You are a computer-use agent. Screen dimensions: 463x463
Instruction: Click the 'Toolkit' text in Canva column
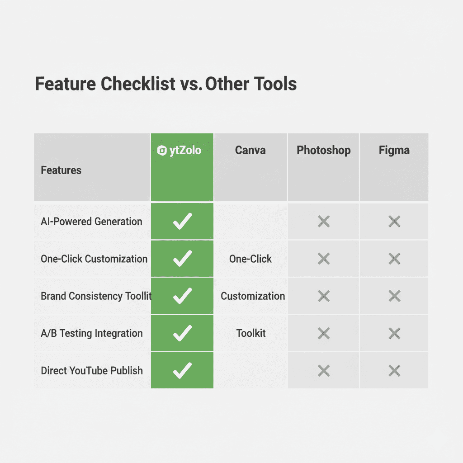pos(251,334)
